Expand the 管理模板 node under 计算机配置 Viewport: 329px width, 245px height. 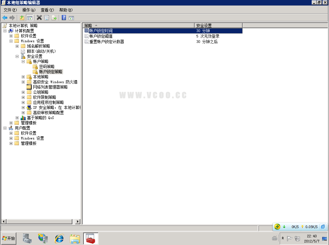[x=11, y=123]
